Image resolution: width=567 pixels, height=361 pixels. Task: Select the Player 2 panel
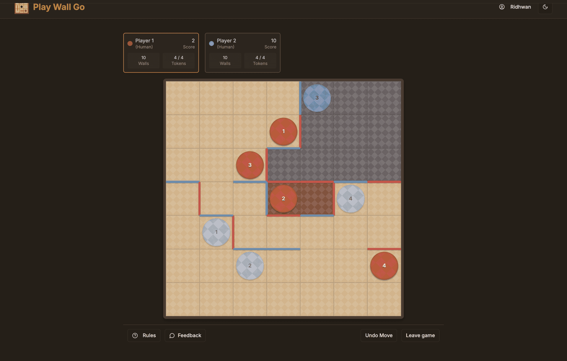tap(242, 53)
